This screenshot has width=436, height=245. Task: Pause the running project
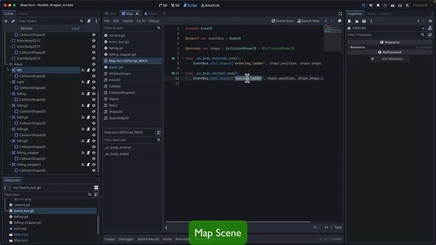click(371, 5)
